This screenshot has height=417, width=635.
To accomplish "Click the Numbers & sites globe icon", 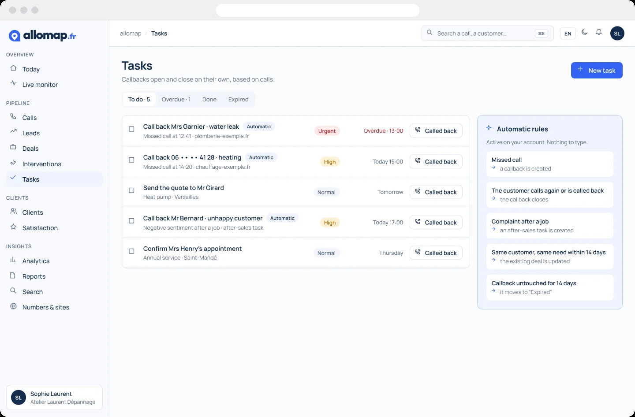I will pyautogui.click(x=13, y=306).
